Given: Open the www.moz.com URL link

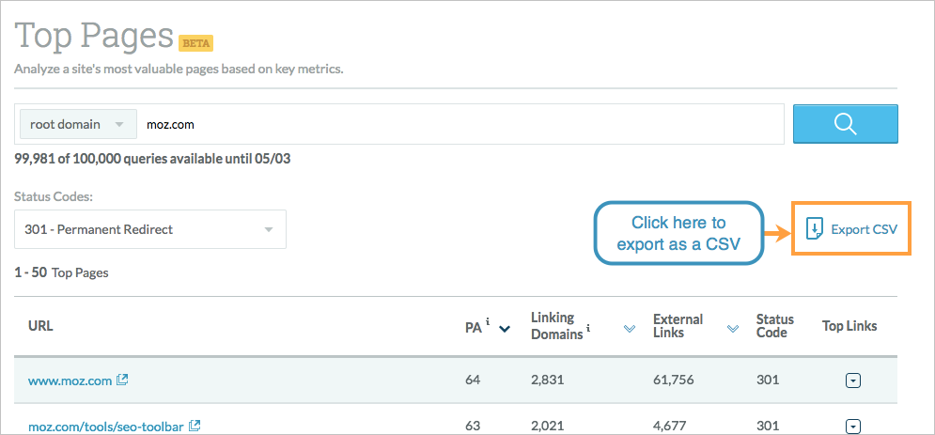Looking at the screenshot, I should coord(70,381).
